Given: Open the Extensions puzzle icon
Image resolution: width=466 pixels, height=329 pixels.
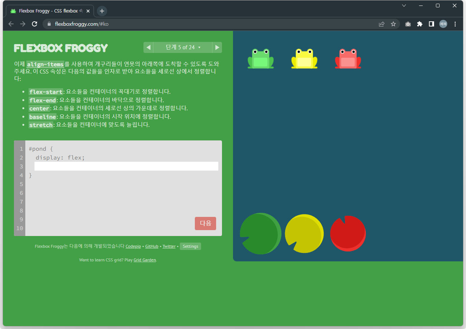Looking at the screenshot, I should coord(420,24).
